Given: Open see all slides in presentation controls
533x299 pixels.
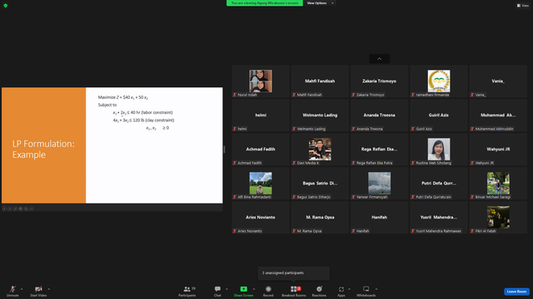Looking at the screenshot, I should coord(21,208).
